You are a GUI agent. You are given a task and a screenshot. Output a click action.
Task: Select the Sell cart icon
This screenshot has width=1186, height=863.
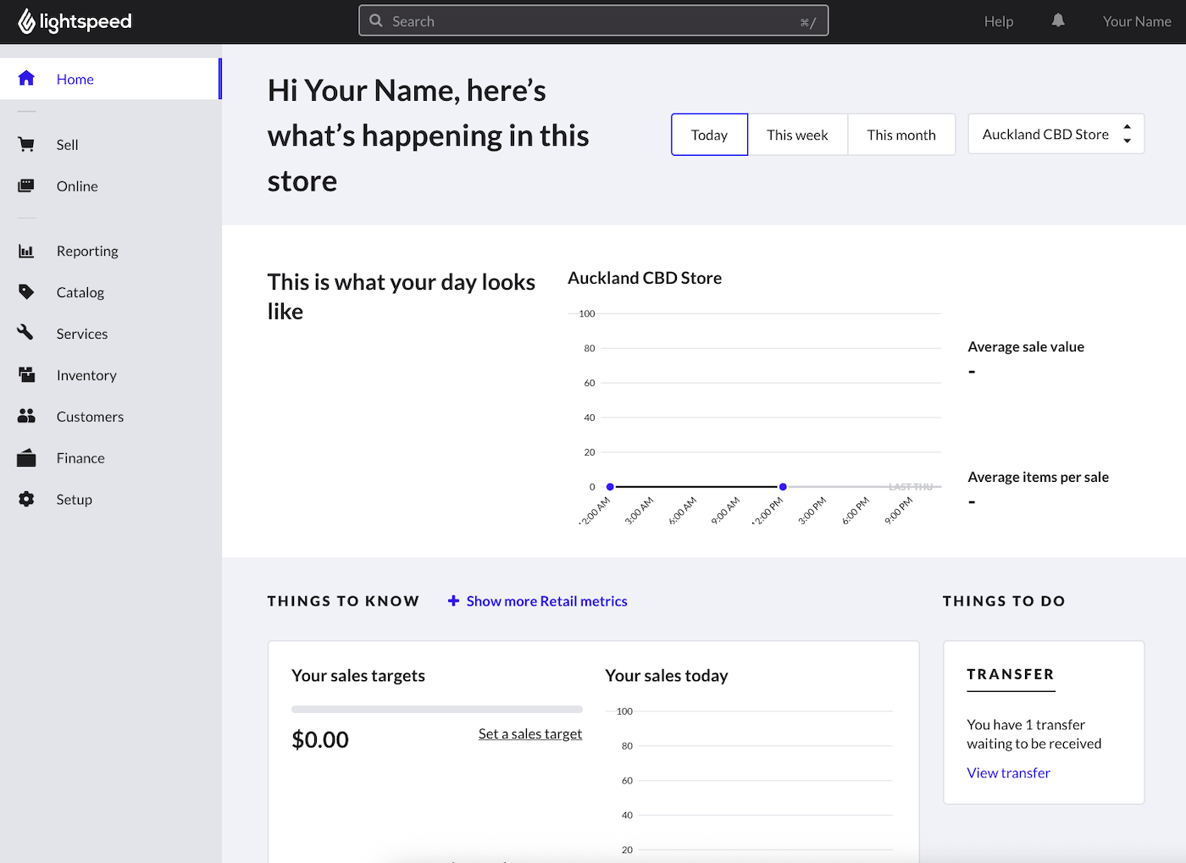[x=26, y=144]
